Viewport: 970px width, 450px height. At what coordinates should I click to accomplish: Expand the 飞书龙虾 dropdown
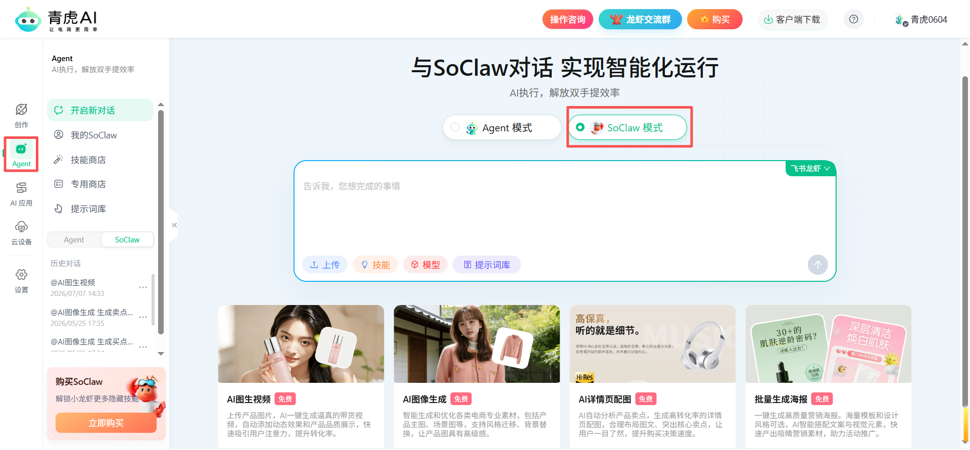810,169
